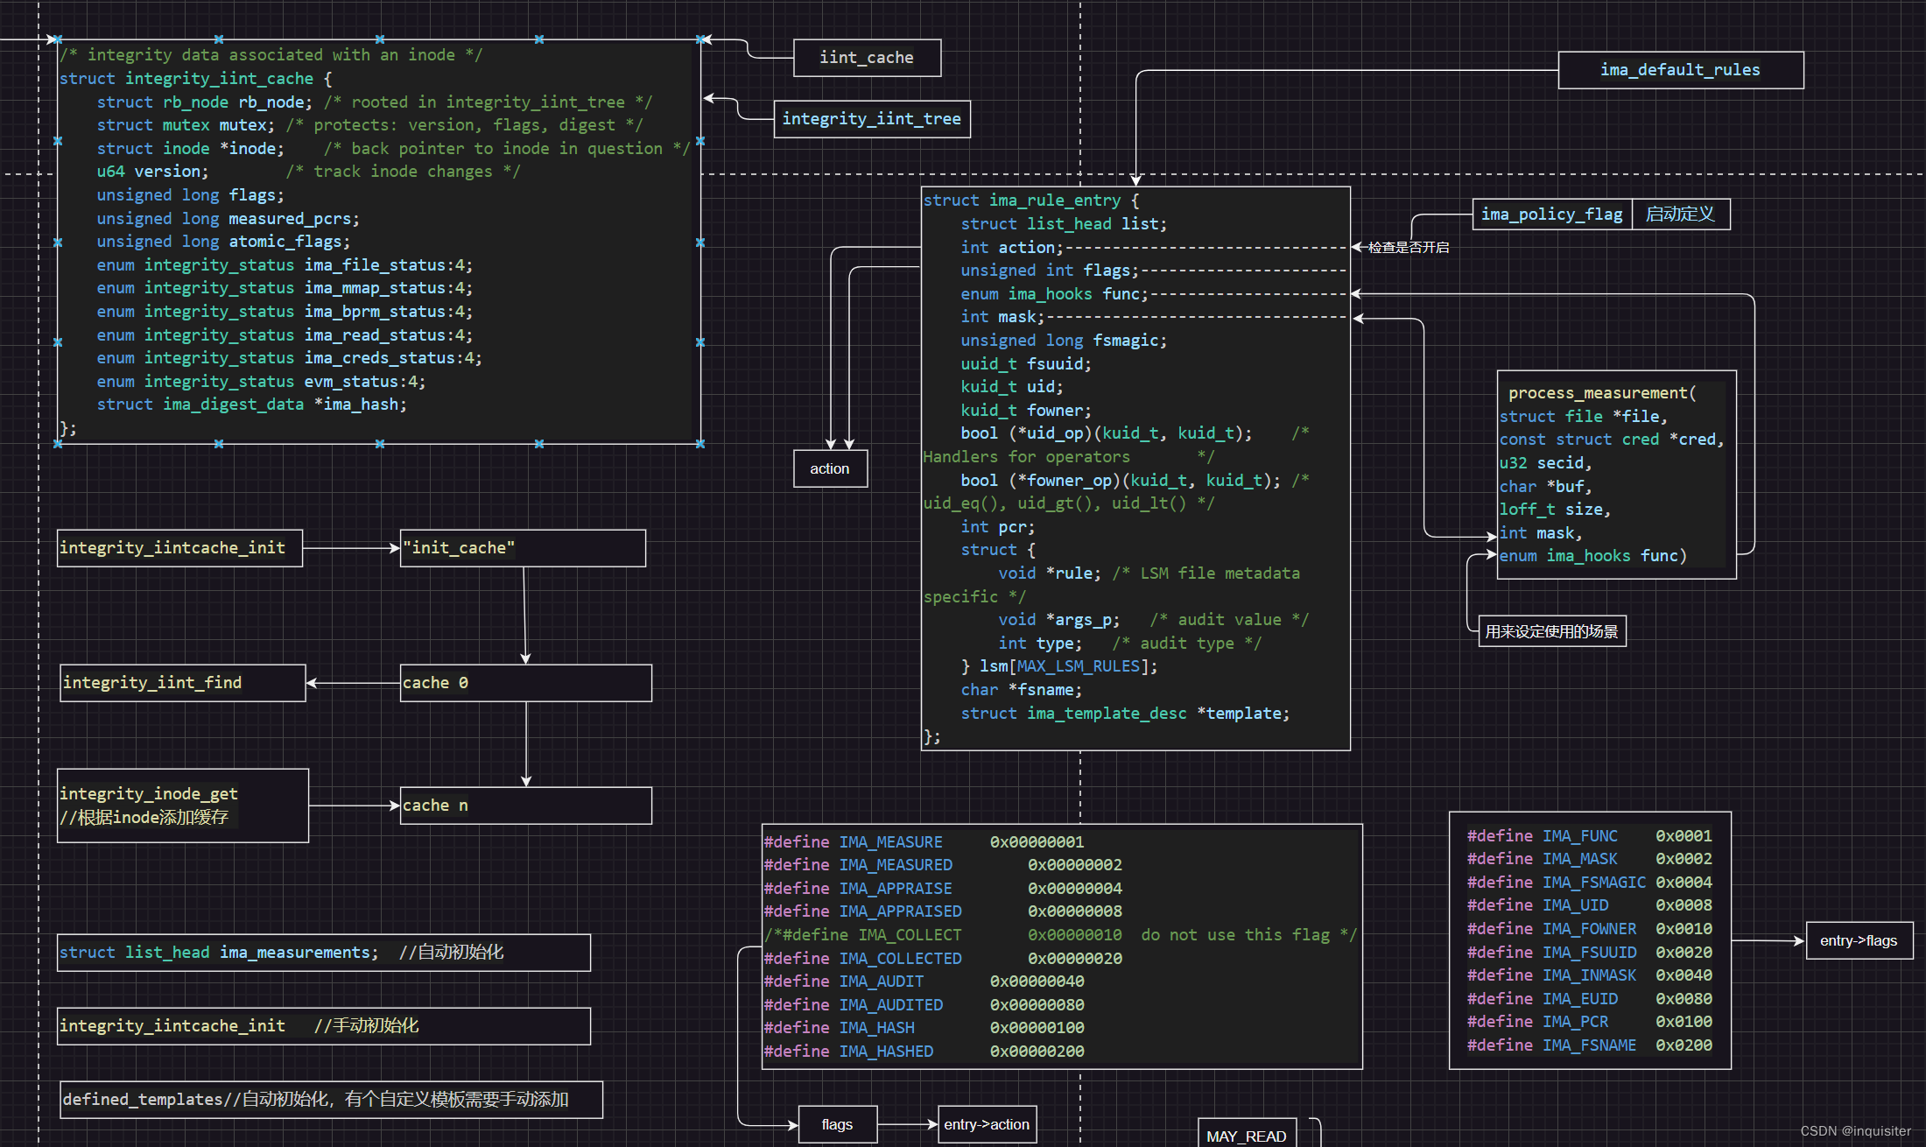
Task: Select the integrity_iint_find box
Action: [x=182, y=683]
